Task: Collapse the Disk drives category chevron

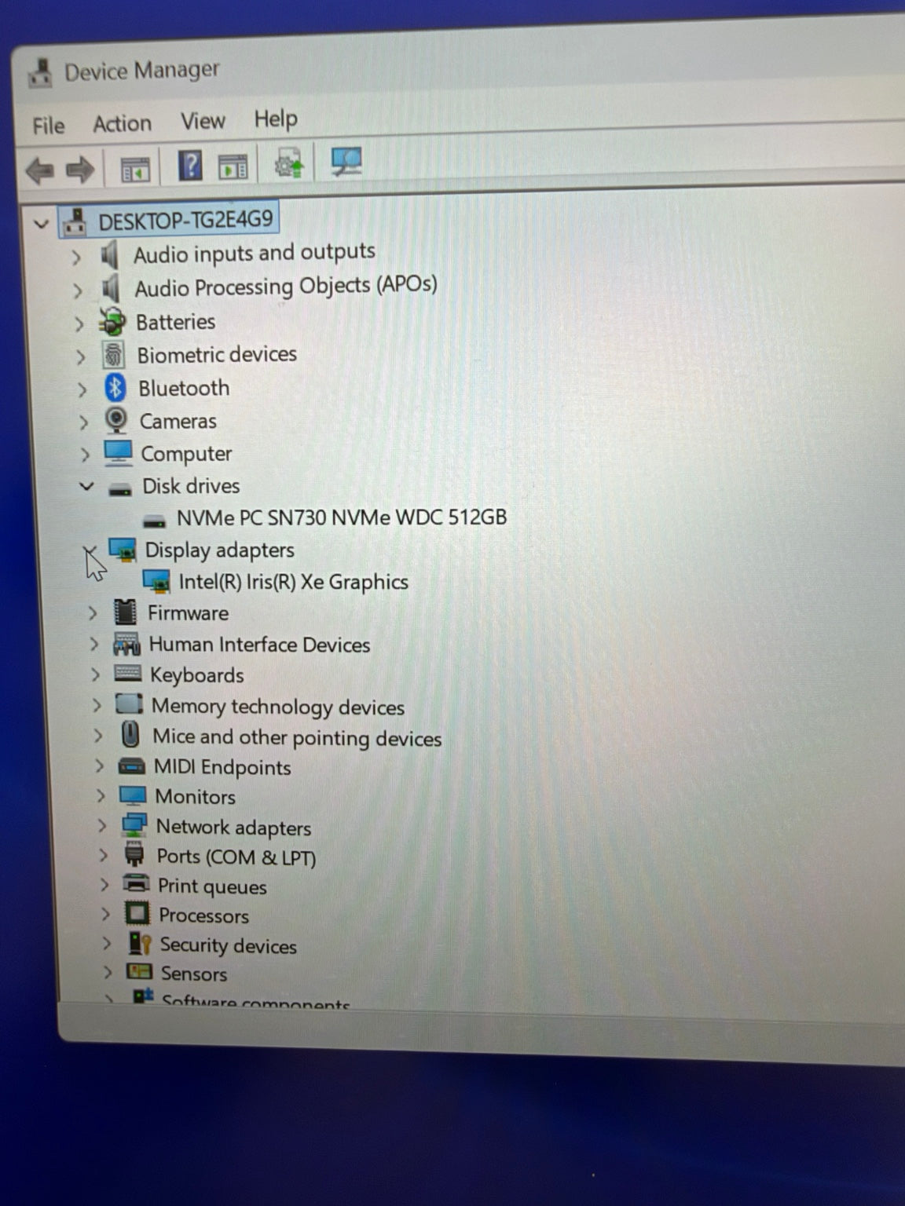Action: (x=86, y=487)
